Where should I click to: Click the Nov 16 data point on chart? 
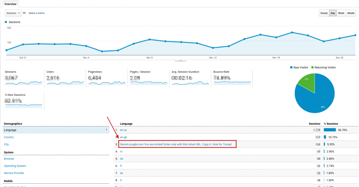[x=276, y=37]
